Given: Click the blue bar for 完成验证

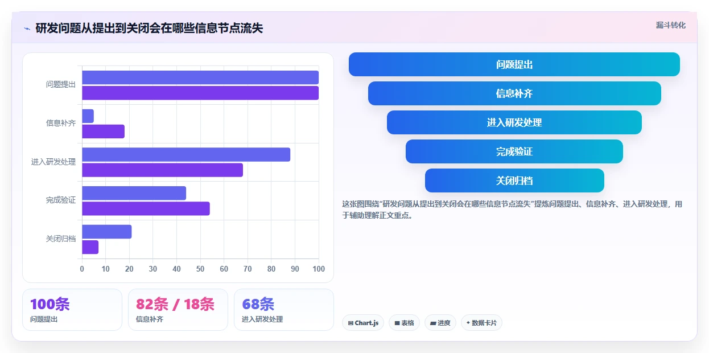Looking at the screenshot, I should pyautogui.click(x=134, y=193).
